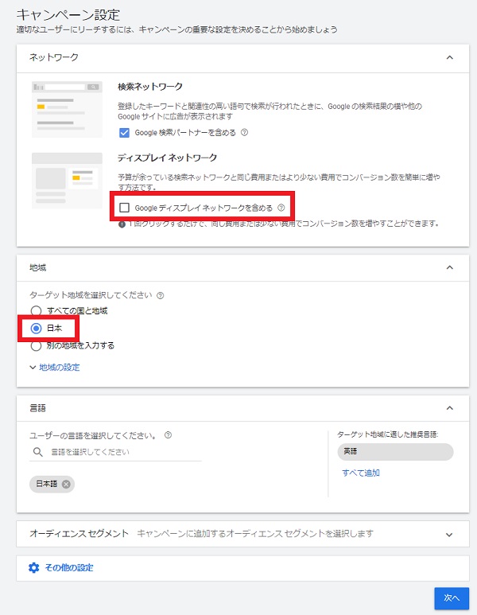Expand 地域の設定 options
Image resolution: width=477 pixels, height=615 pixels.
pyautogui.click(x=55, y=368)
